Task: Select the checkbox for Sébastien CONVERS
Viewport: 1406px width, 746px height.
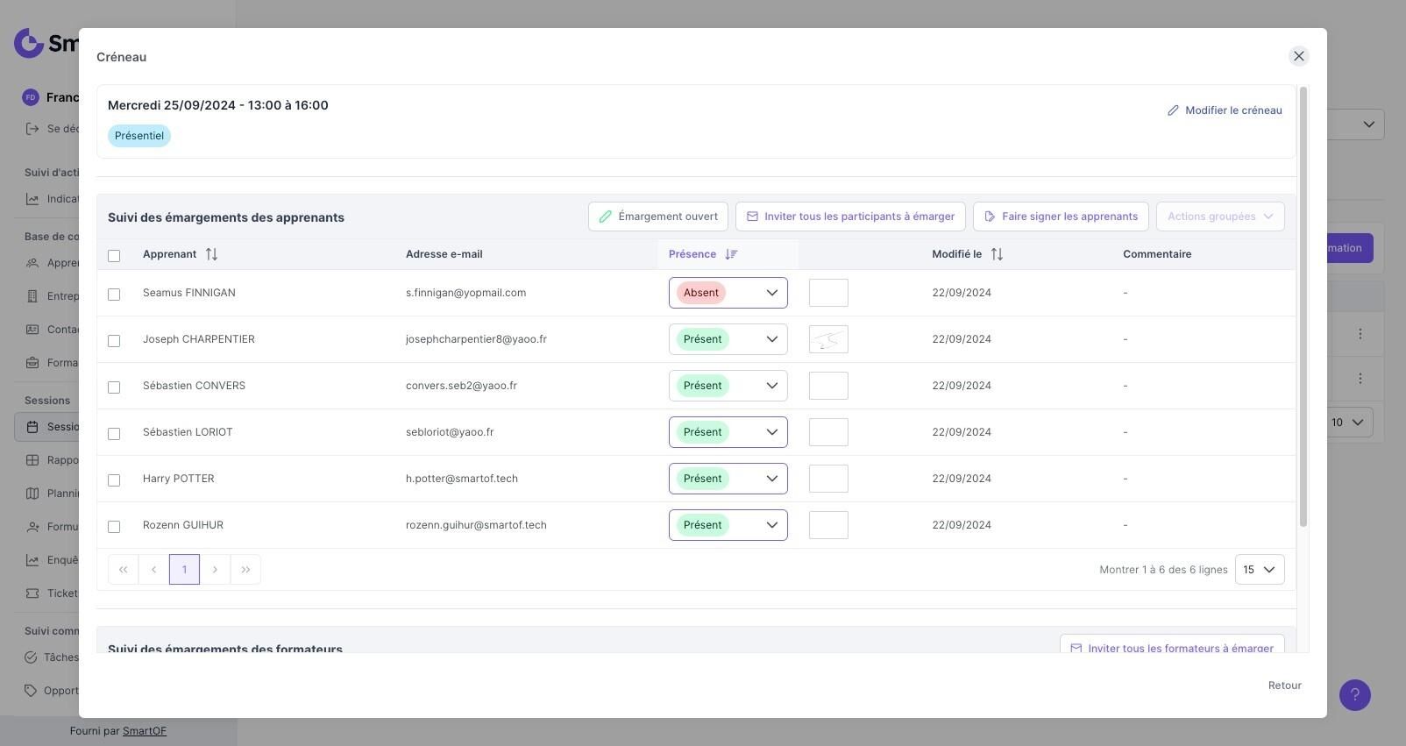Action: pos(114,387)
